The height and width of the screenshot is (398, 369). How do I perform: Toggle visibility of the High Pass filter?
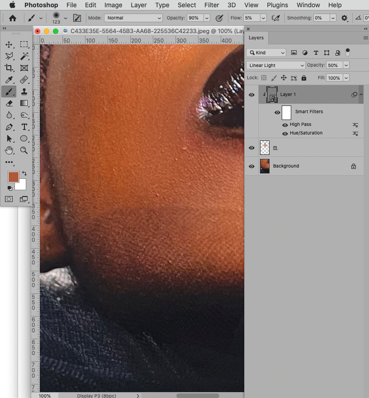pyautogui.click(x=285, y=125)
